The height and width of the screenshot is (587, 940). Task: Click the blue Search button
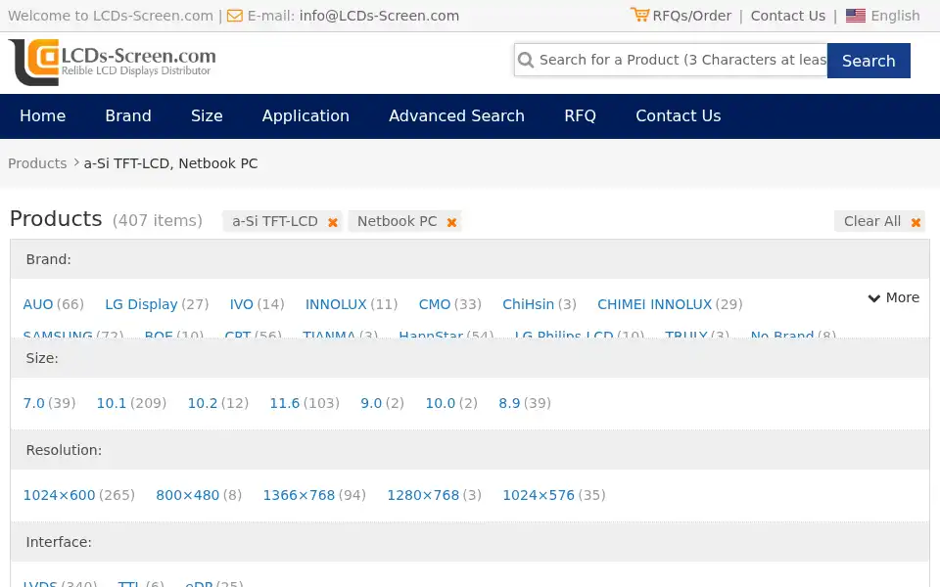[x=869, y=61]
